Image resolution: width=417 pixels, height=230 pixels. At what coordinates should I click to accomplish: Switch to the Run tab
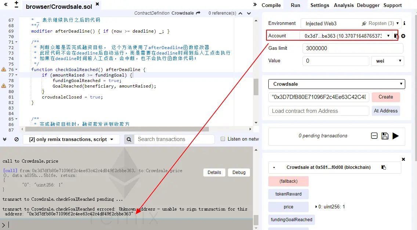tap(295, 5)
